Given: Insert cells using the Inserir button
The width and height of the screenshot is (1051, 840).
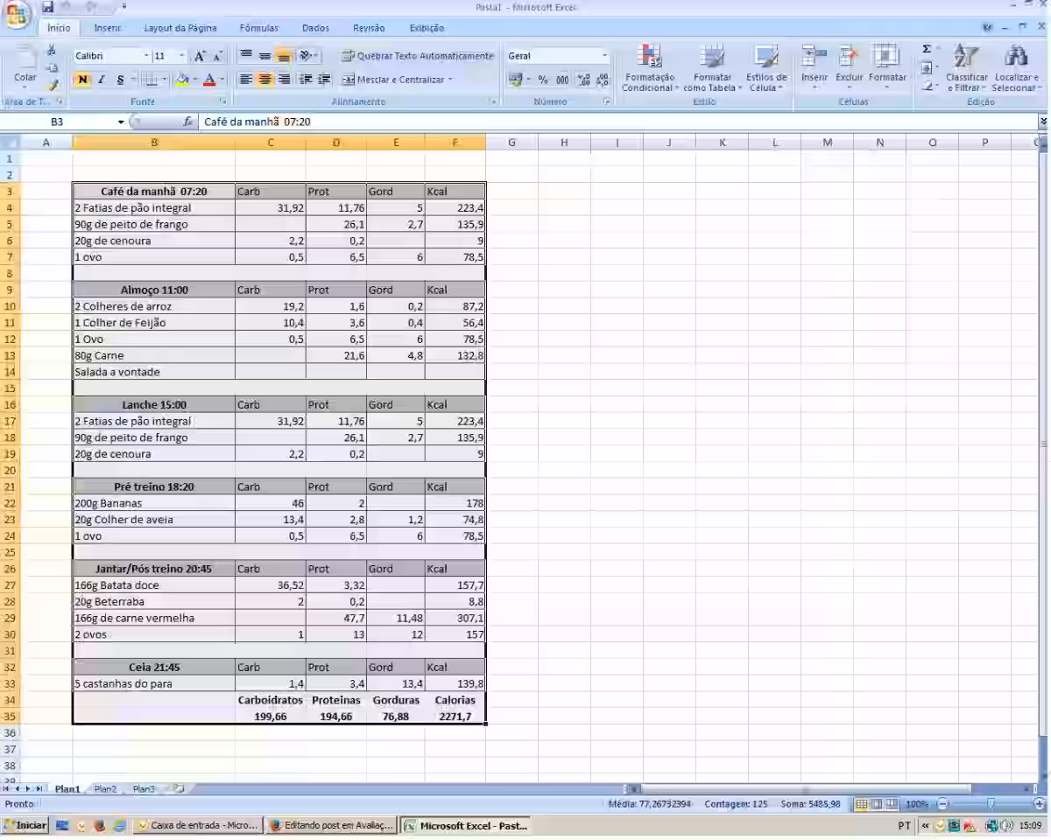Looking at the screenshot, I should pos(815,68).
